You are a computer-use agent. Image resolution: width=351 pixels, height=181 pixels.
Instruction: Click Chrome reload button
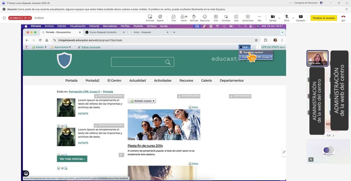(40, 40)
